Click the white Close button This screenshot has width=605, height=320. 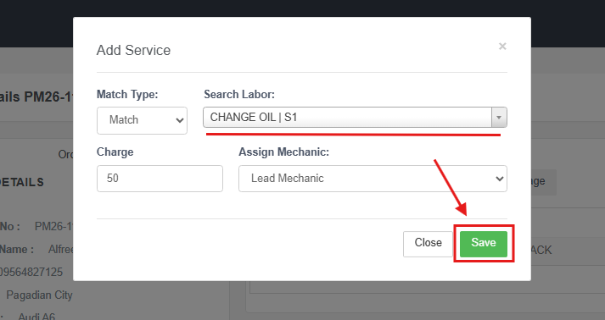428,244
